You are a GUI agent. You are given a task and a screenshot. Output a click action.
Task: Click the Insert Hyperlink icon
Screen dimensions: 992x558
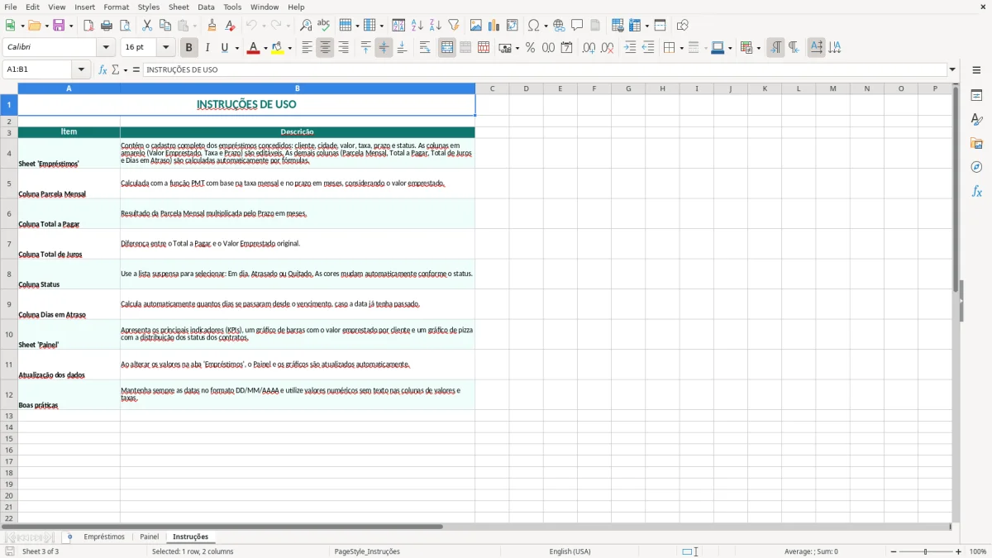(x=559, y=26)
